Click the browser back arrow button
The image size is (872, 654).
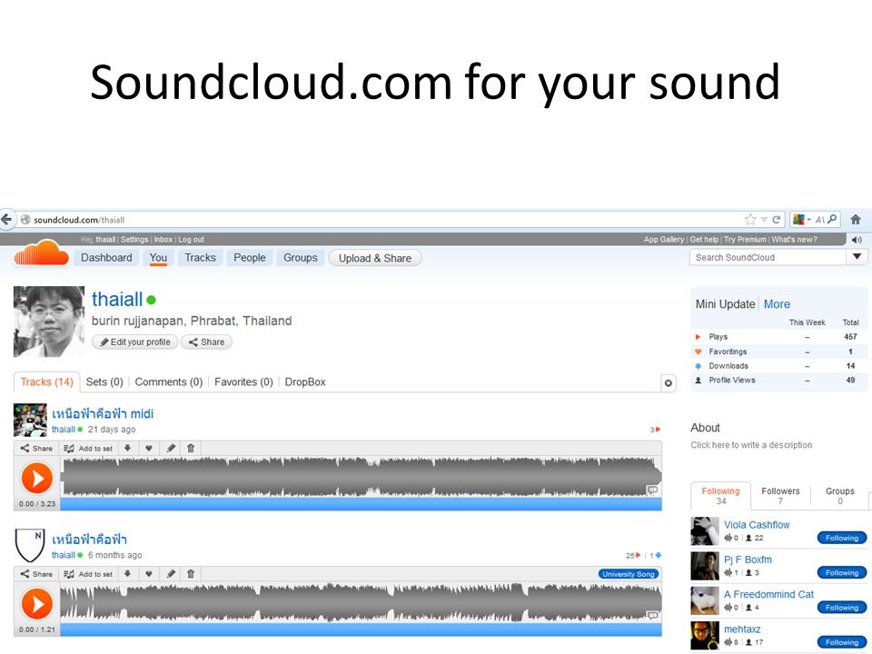coord(6,219)
